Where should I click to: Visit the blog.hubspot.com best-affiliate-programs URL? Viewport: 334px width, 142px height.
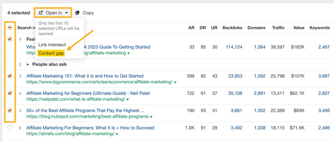click(x=87, y=116)
